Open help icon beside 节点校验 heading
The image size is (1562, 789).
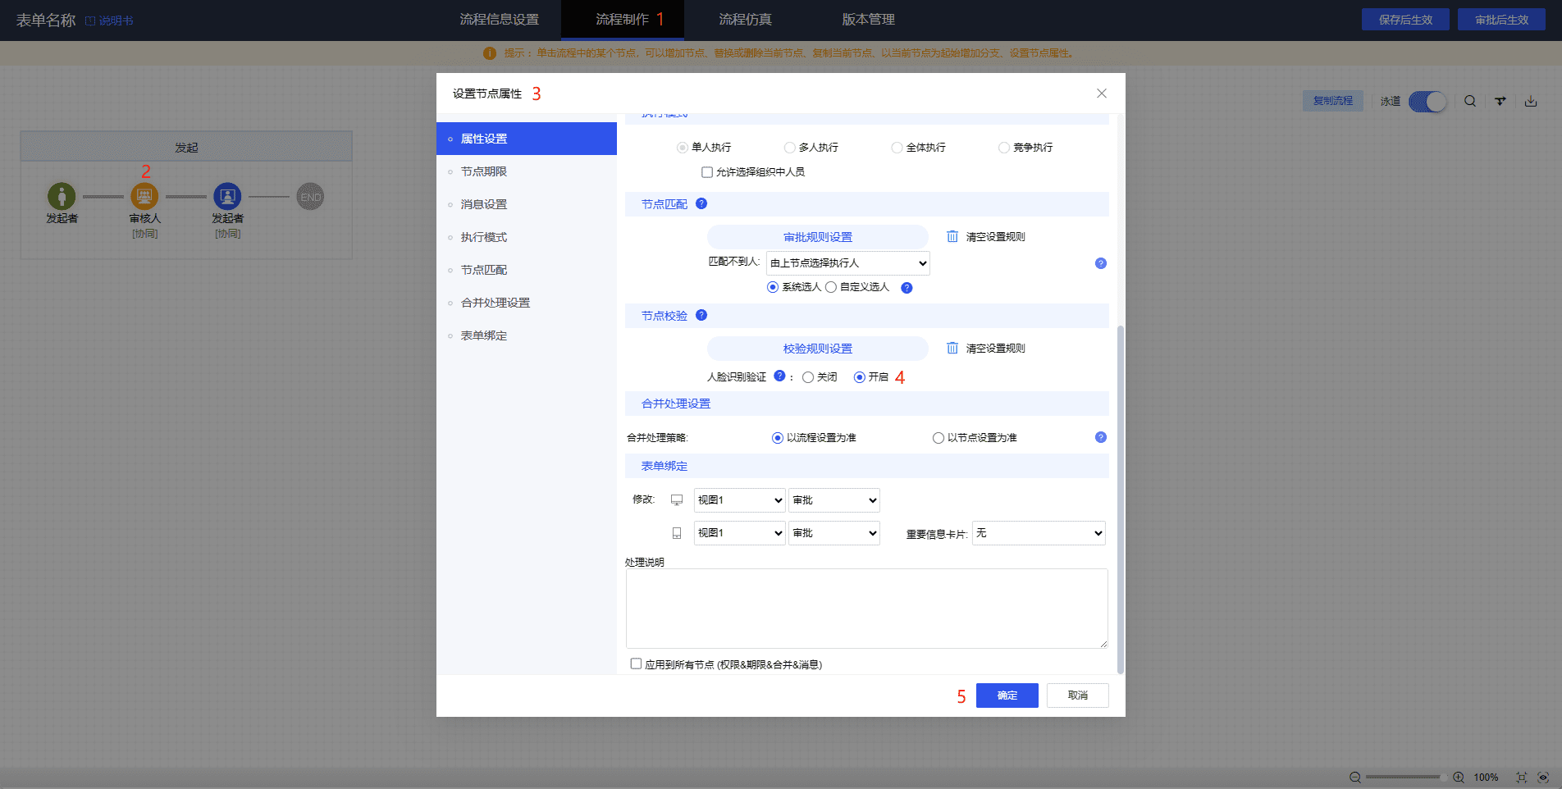point(701,315)
